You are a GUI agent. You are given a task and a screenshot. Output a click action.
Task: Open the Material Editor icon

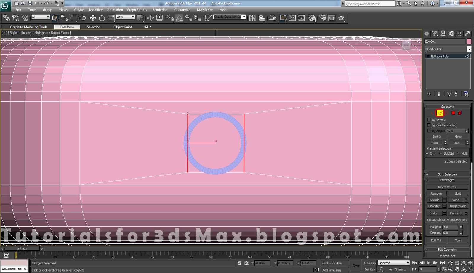click(312, 18)
